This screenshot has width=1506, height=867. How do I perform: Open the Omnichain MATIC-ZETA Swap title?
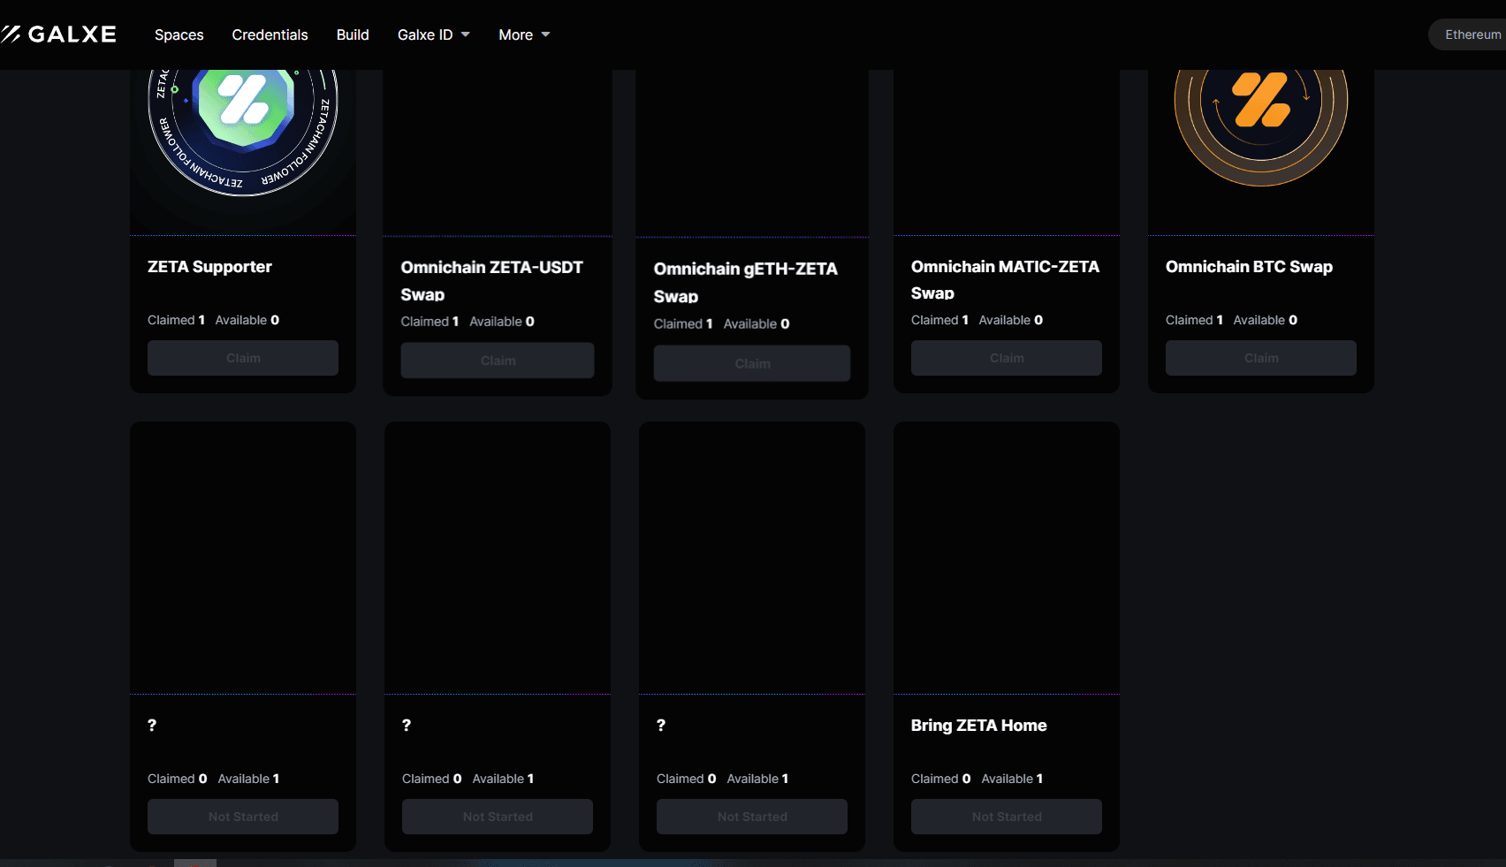click(1005, 279)
